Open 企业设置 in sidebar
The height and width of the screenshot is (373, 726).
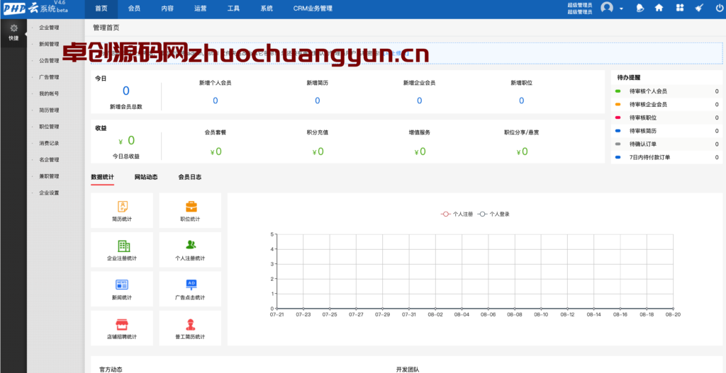(x=49, y=193)
